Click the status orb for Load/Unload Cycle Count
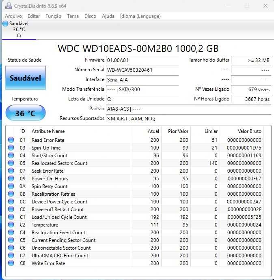 [11, 217]
